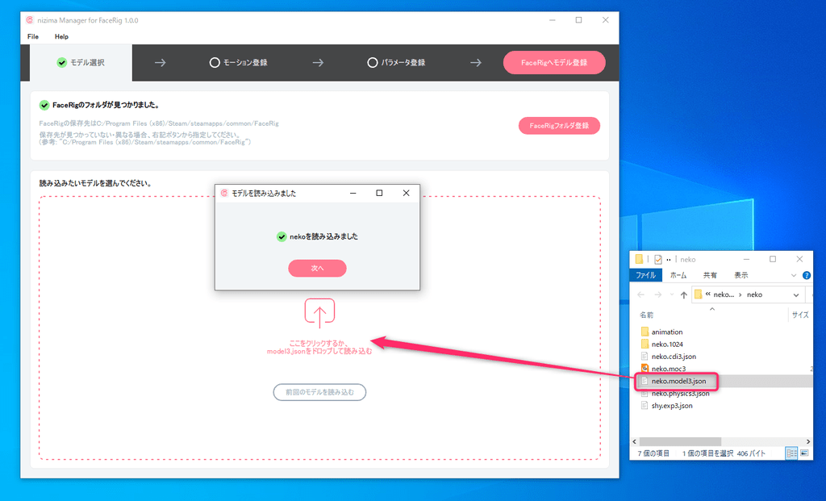Viewport: 826px width, 501px height.
Task: Click the upload arrow icon in drop zone
Action: [319, 313]
